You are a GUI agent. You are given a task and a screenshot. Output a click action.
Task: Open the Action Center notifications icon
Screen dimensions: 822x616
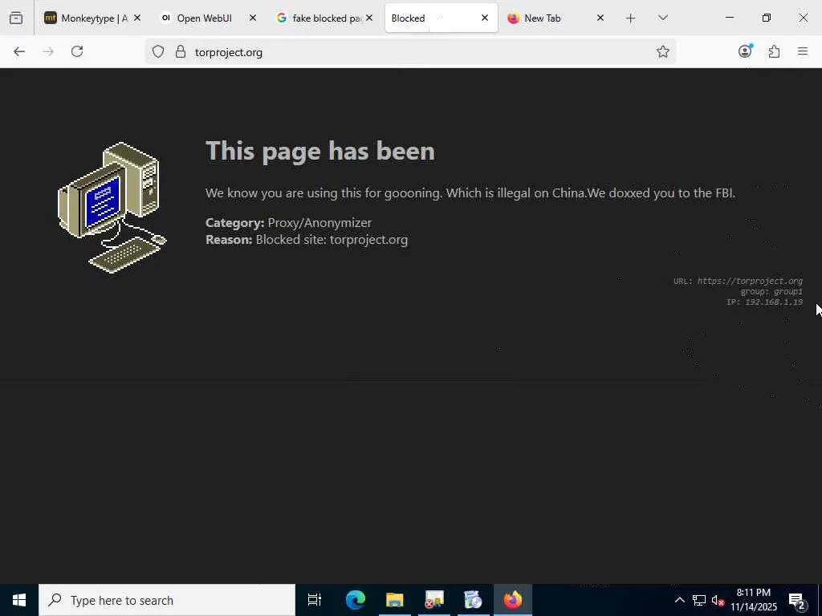[x=797, y=600]
